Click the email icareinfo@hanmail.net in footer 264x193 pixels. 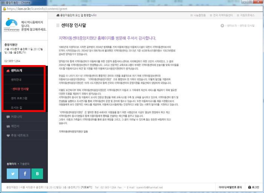pyautogui.click(x=150, y=187)
